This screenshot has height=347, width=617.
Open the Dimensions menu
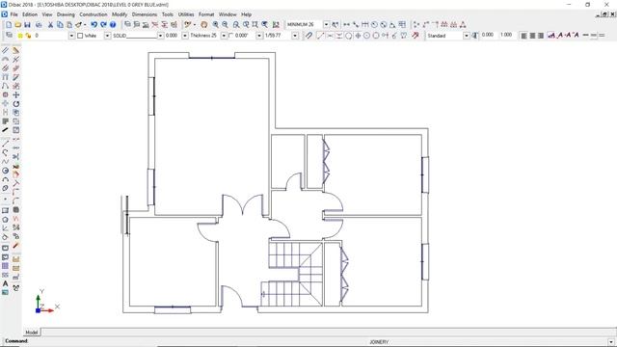click(145, 14)
